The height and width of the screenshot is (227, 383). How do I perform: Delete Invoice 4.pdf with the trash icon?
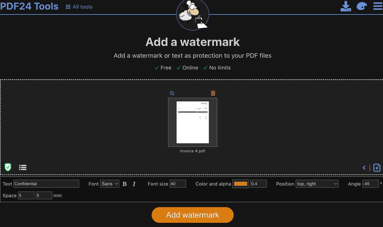pyautogui.click(x=213, y=93)
